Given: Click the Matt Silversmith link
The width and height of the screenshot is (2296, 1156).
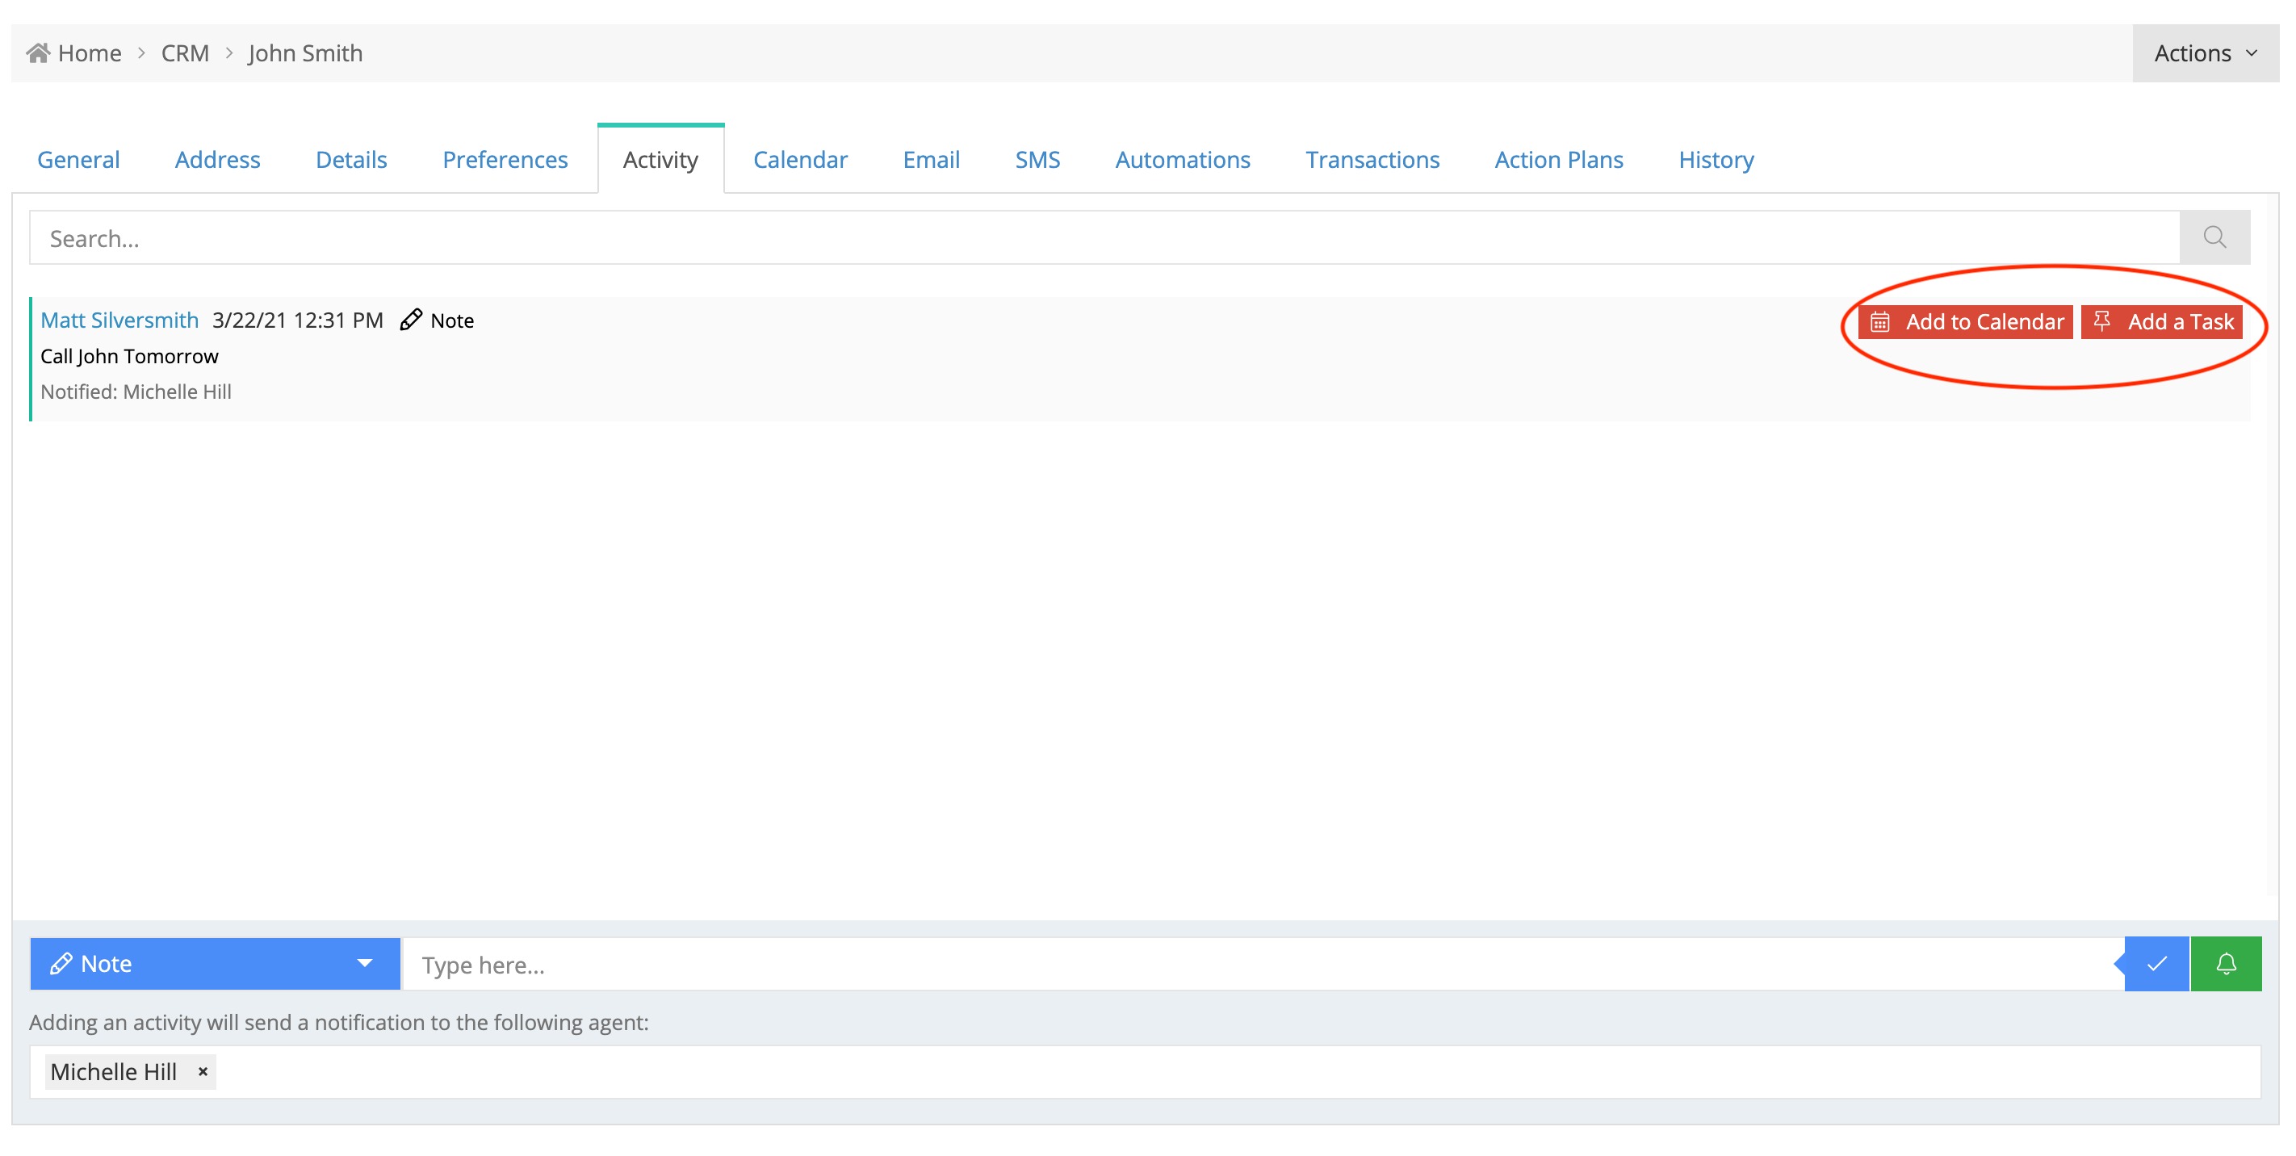Looking at the screenshot, I should (119, 320).
